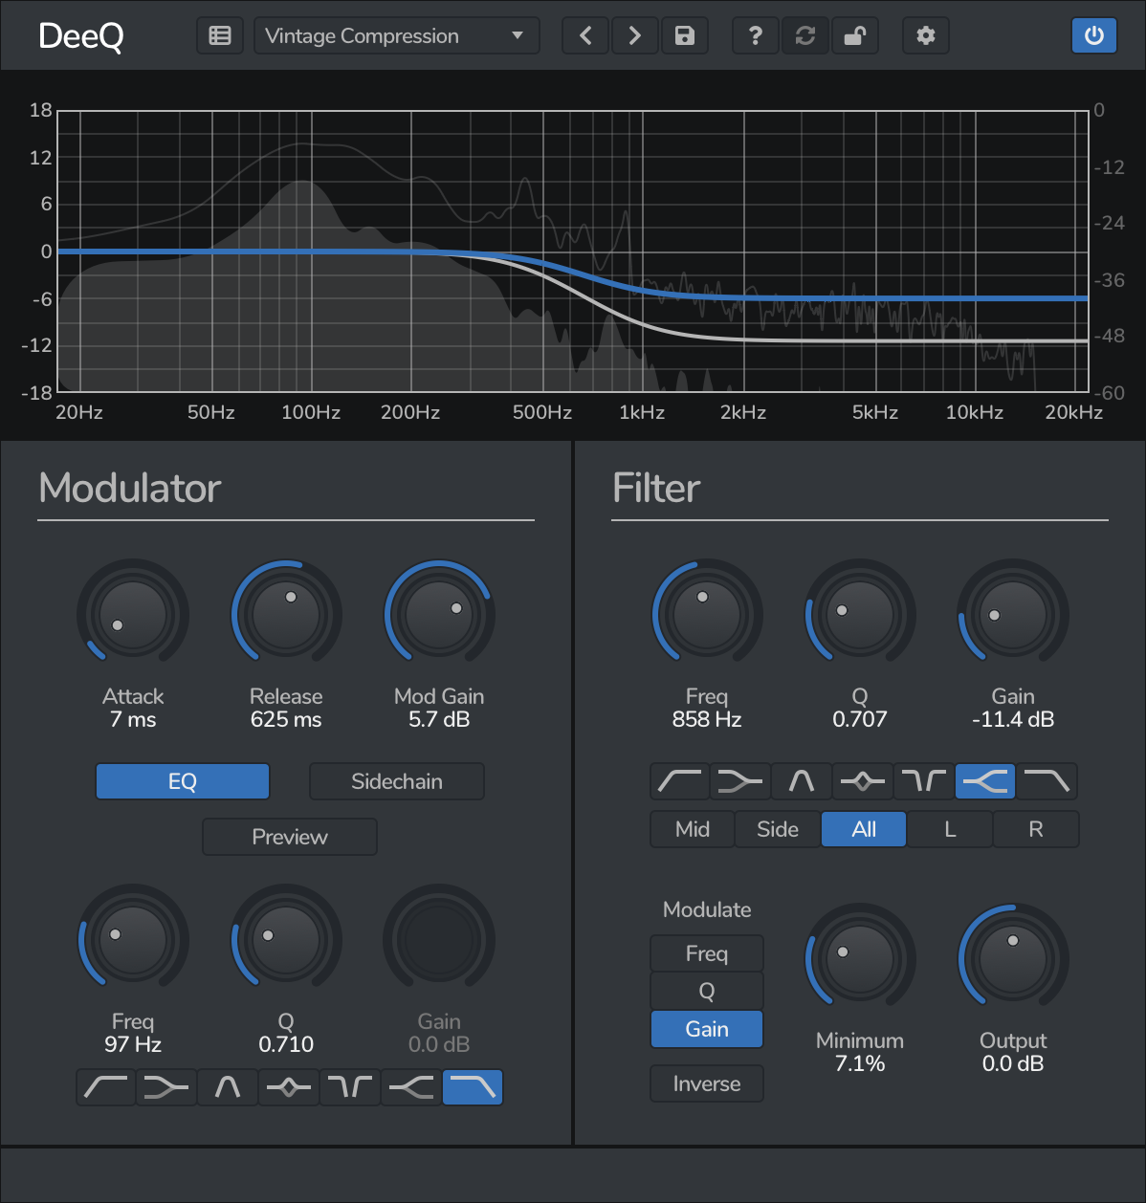1146x1203 pixels.
Task: Click the Modulator Release knob
Action: (286, 615)
